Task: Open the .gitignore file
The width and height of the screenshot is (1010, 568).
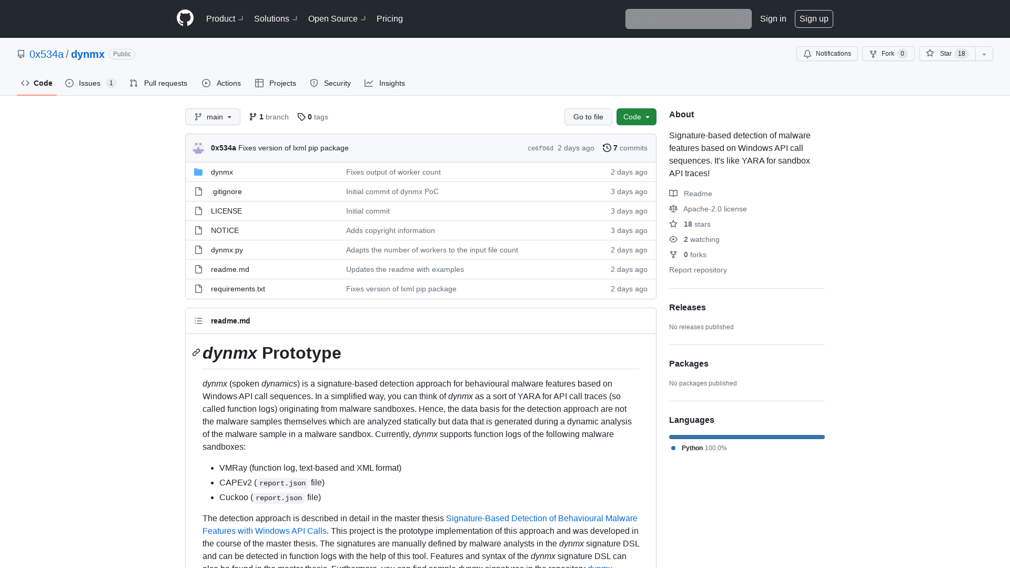Action: click(x=226, y=191)
